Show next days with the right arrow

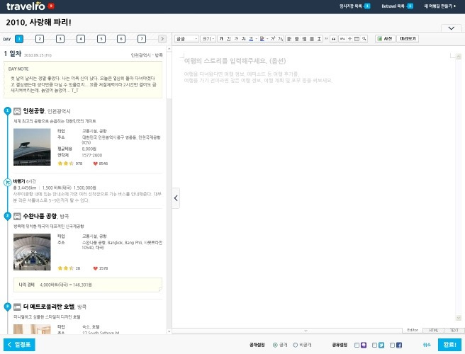click(x=162, y=39)
